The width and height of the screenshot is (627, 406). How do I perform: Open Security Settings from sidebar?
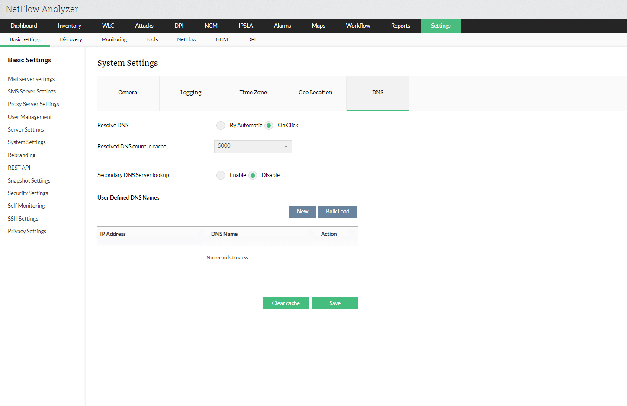tap(28, 193)
